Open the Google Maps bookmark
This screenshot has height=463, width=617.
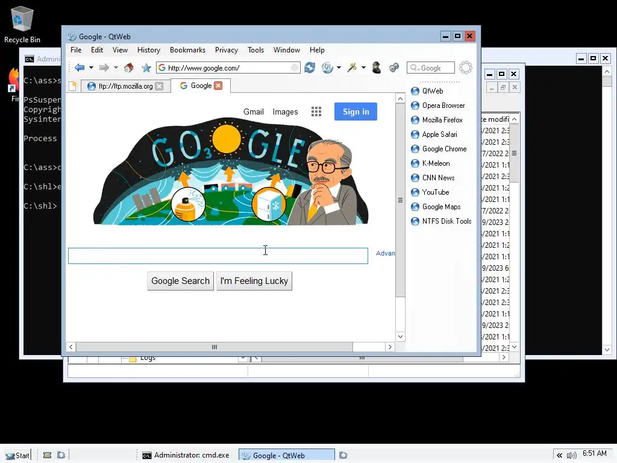(436, 207)
